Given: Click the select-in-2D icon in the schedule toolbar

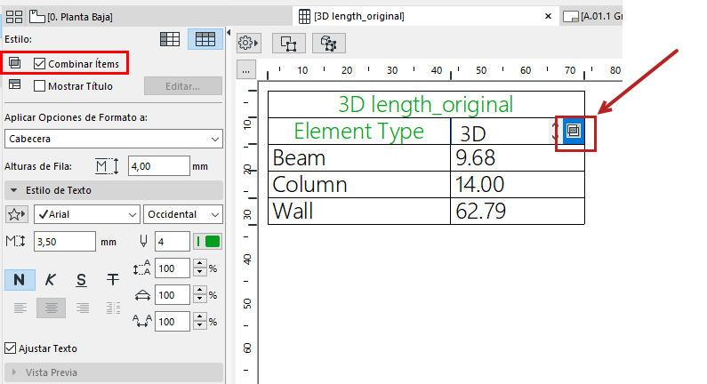Looking at the screenshot, I should tap(289, 43).
